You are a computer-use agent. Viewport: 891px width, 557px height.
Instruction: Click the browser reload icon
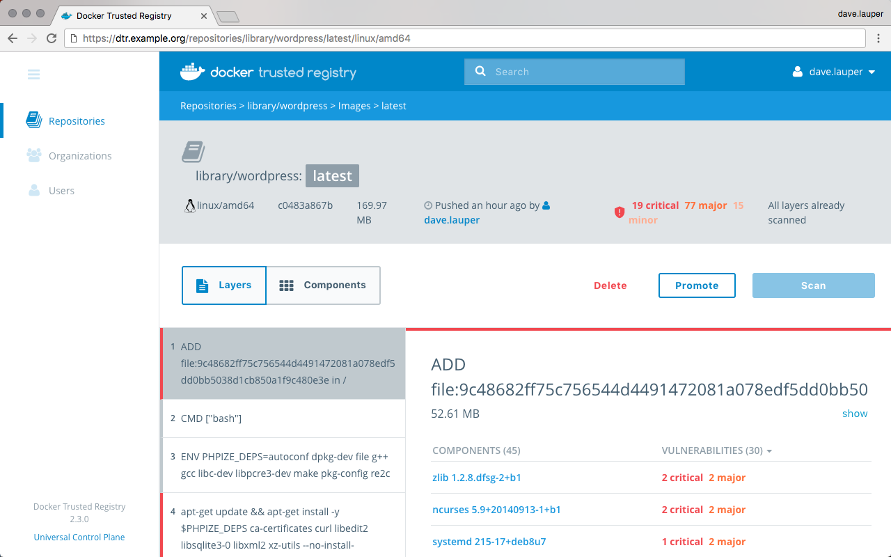[52, 38]
